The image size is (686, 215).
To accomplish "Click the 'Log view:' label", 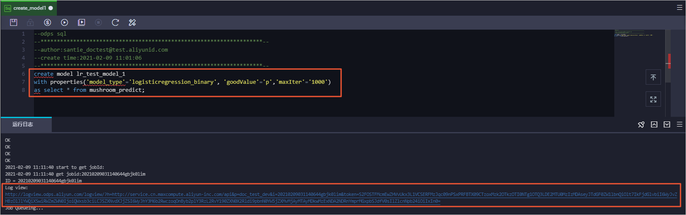I will click(16, 187).
